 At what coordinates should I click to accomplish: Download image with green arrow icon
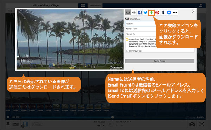[151, 13]
